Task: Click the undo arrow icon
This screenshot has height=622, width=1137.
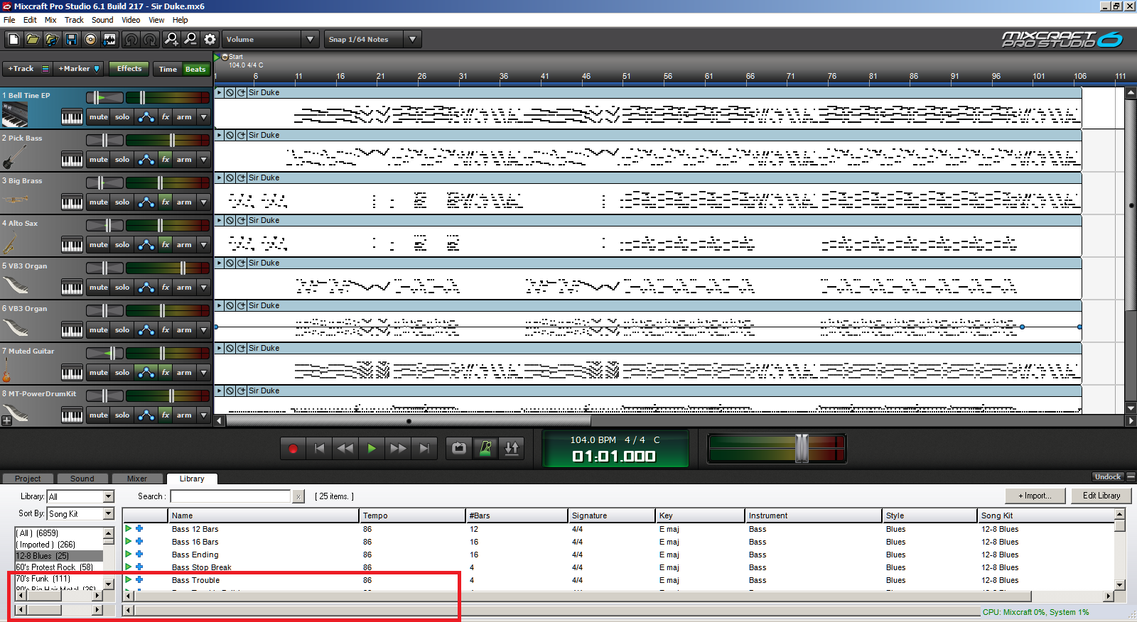Action: click(x=131, y=39)
